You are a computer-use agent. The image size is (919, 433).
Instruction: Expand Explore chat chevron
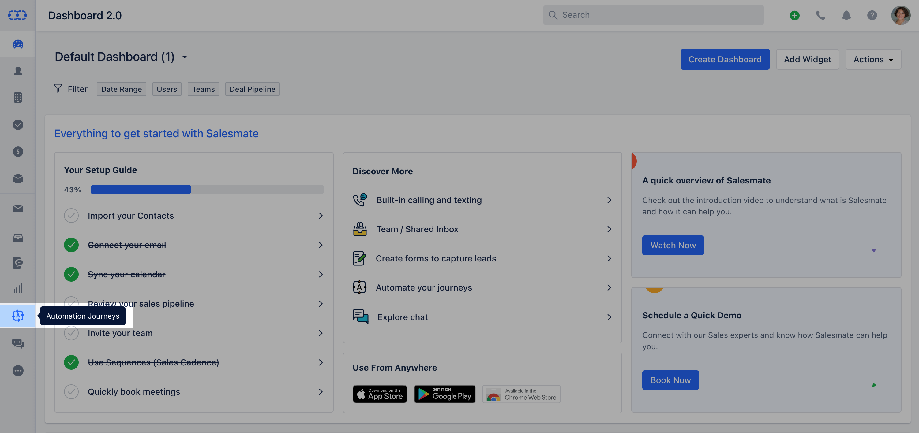click(609, 317)
